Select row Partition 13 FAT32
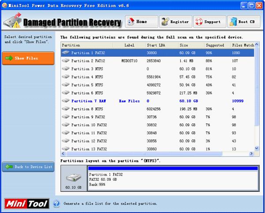This screenshot has width=265, height=213. pyautogui.click(x=157, y=149)
